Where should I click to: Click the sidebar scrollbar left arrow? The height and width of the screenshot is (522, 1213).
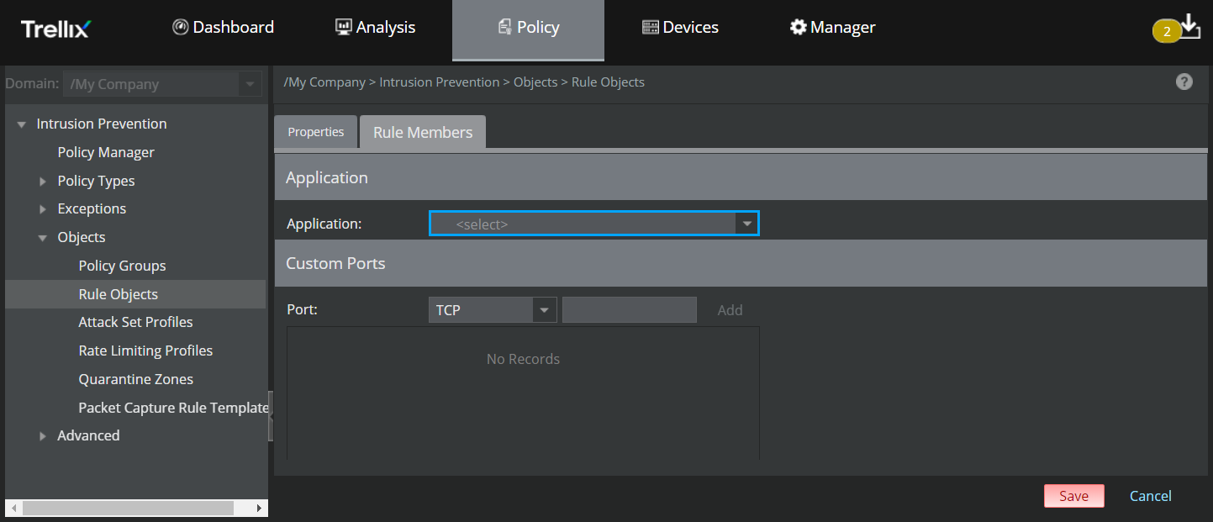13,508
